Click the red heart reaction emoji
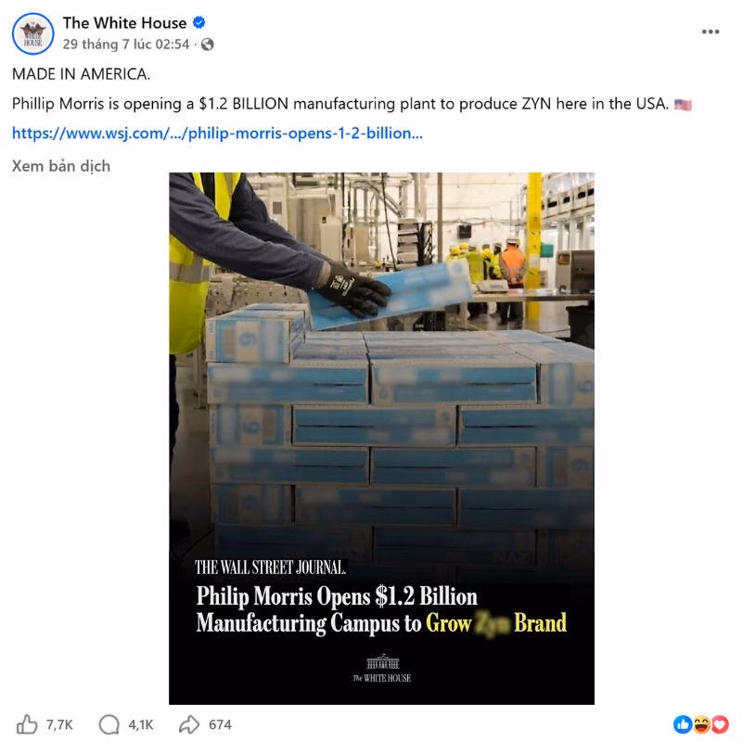742x742 pixels. tap(720, 724)
